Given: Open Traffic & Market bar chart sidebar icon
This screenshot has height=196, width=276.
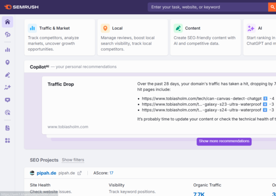Looking at the screenshot, I should pos(7,50).
